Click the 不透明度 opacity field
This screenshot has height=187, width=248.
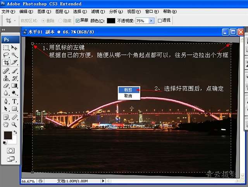click(142, 20)
